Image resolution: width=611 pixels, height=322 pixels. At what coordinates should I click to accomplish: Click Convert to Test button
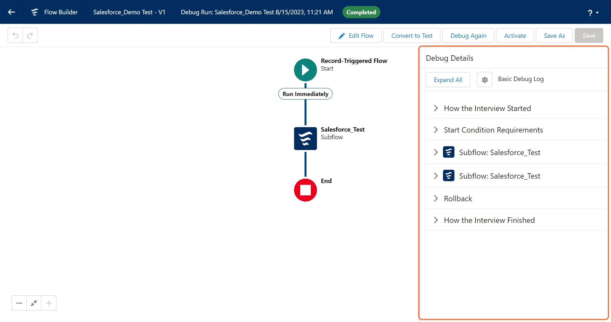coord(412,36)
